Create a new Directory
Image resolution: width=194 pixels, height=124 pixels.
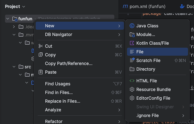coord(158,69)
